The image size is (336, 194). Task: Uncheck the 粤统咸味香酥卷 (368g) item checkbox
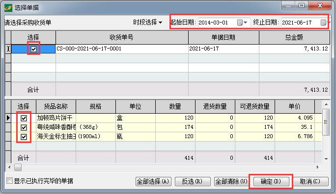pyautogui.click(x=24, y=127)
